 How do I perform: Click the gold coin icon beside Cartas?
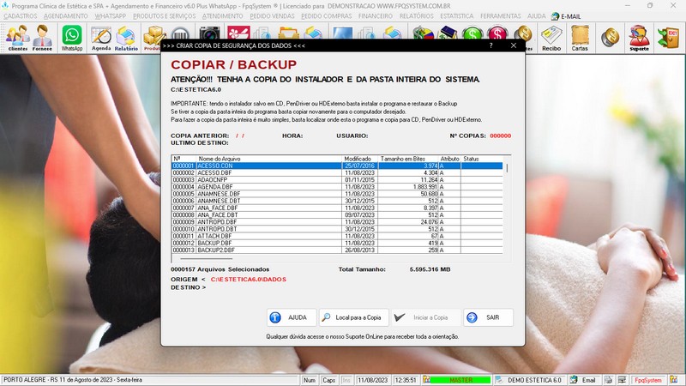(610, 38)
